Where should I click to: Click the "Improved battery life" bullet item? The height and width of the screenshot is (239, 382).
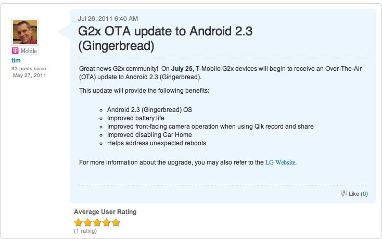[x=135, y=118]
